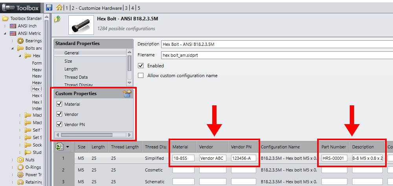This screenshot has width=393, height=186.
Task: Edit Part Number field HRS-00001
Action: [334, 158]
